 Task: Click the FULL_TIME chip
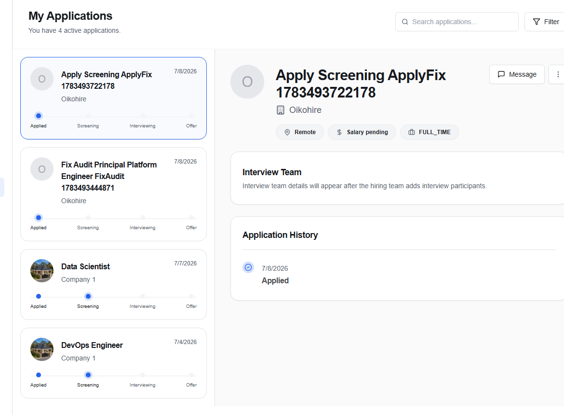click(430, 132)
